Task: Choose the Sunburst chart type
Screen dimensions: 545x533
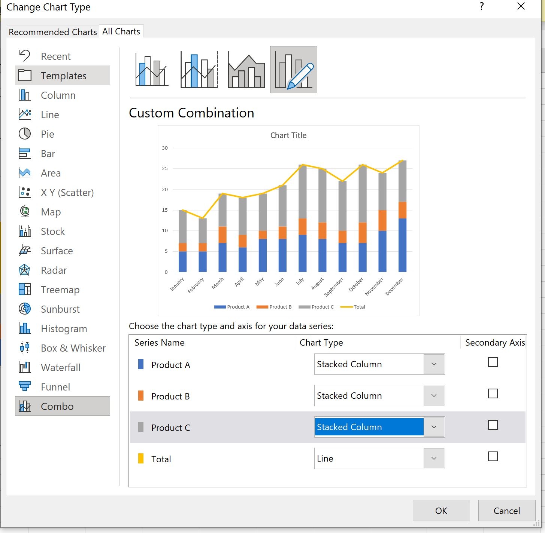Action: pyautogui.click(x=60, y=309)
